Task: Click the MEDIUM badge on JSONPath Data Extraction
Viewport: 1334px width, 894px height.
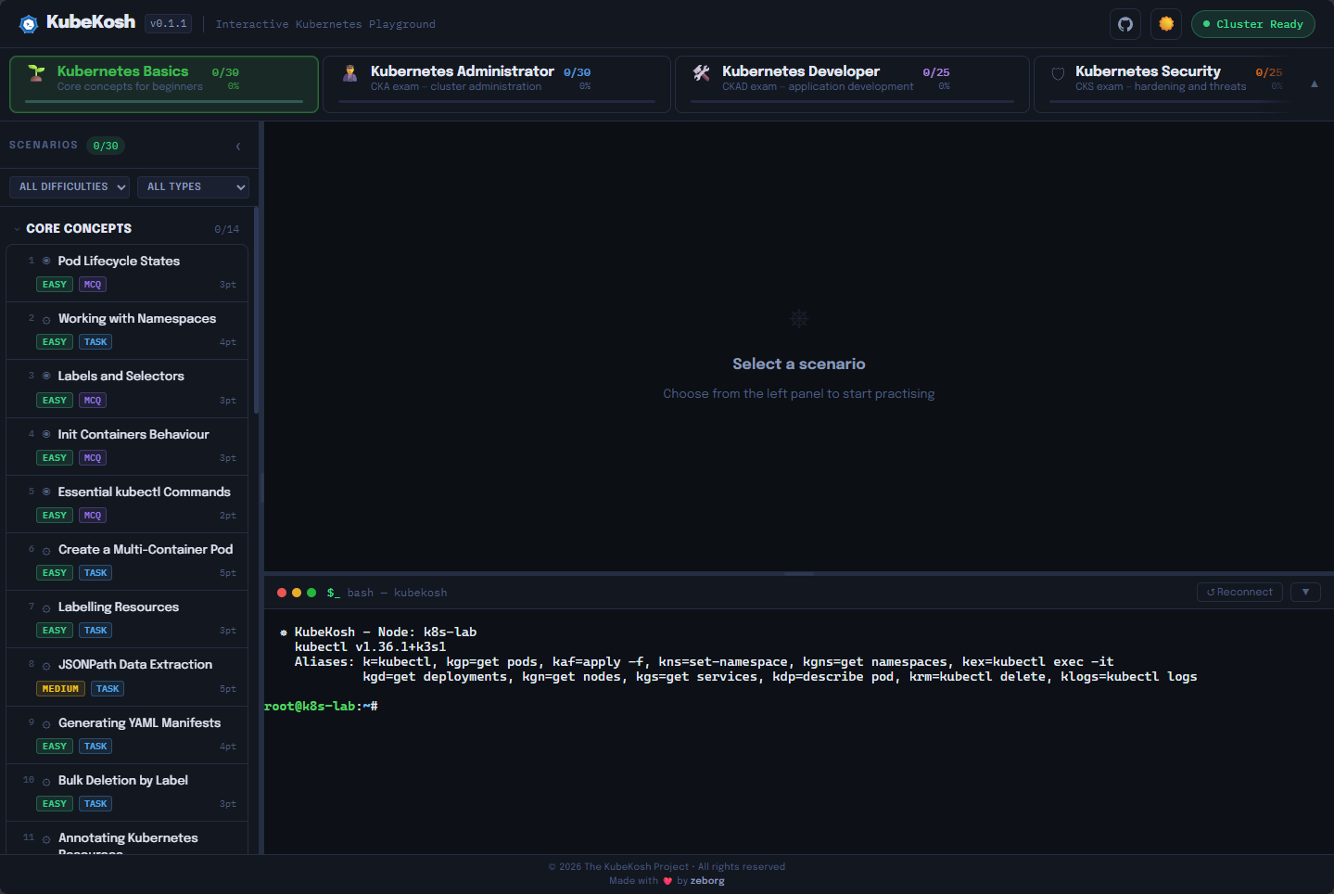Action: [x=60, y=689]
